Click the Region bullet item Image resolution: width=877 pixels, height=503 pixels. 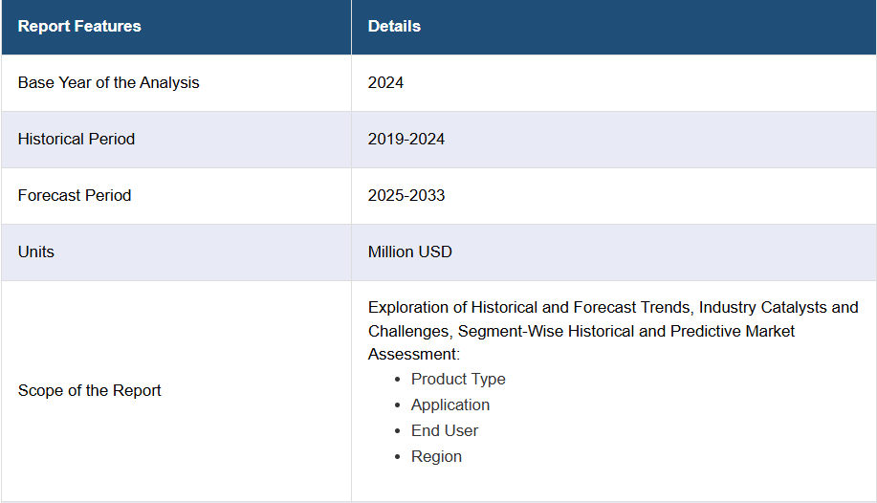436,456
